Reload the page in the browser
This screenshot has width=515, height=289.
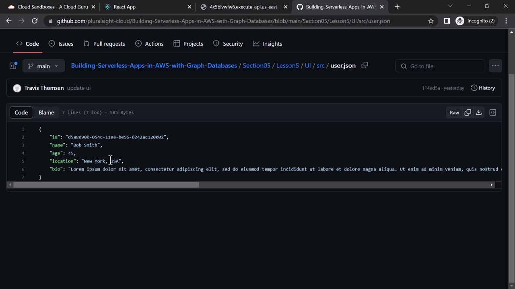pyautogui.click(x=35, y=21)
